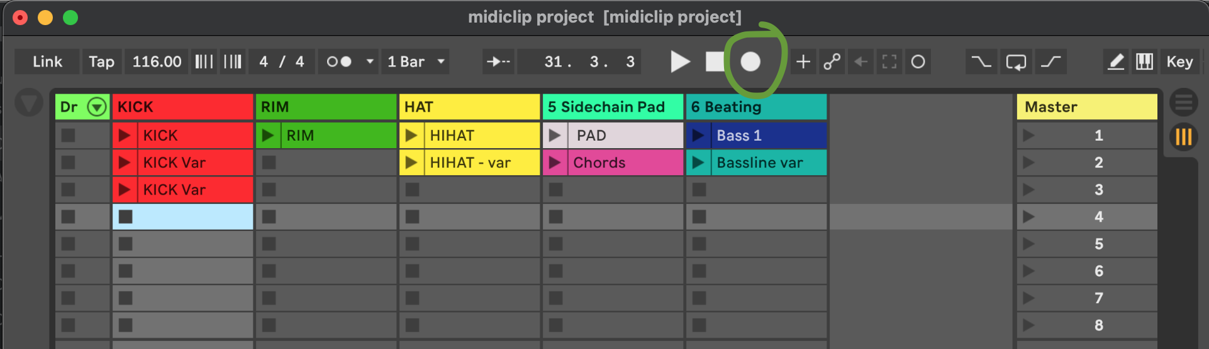Open the metronome settings dropdown arrow

tap(370, 62)
